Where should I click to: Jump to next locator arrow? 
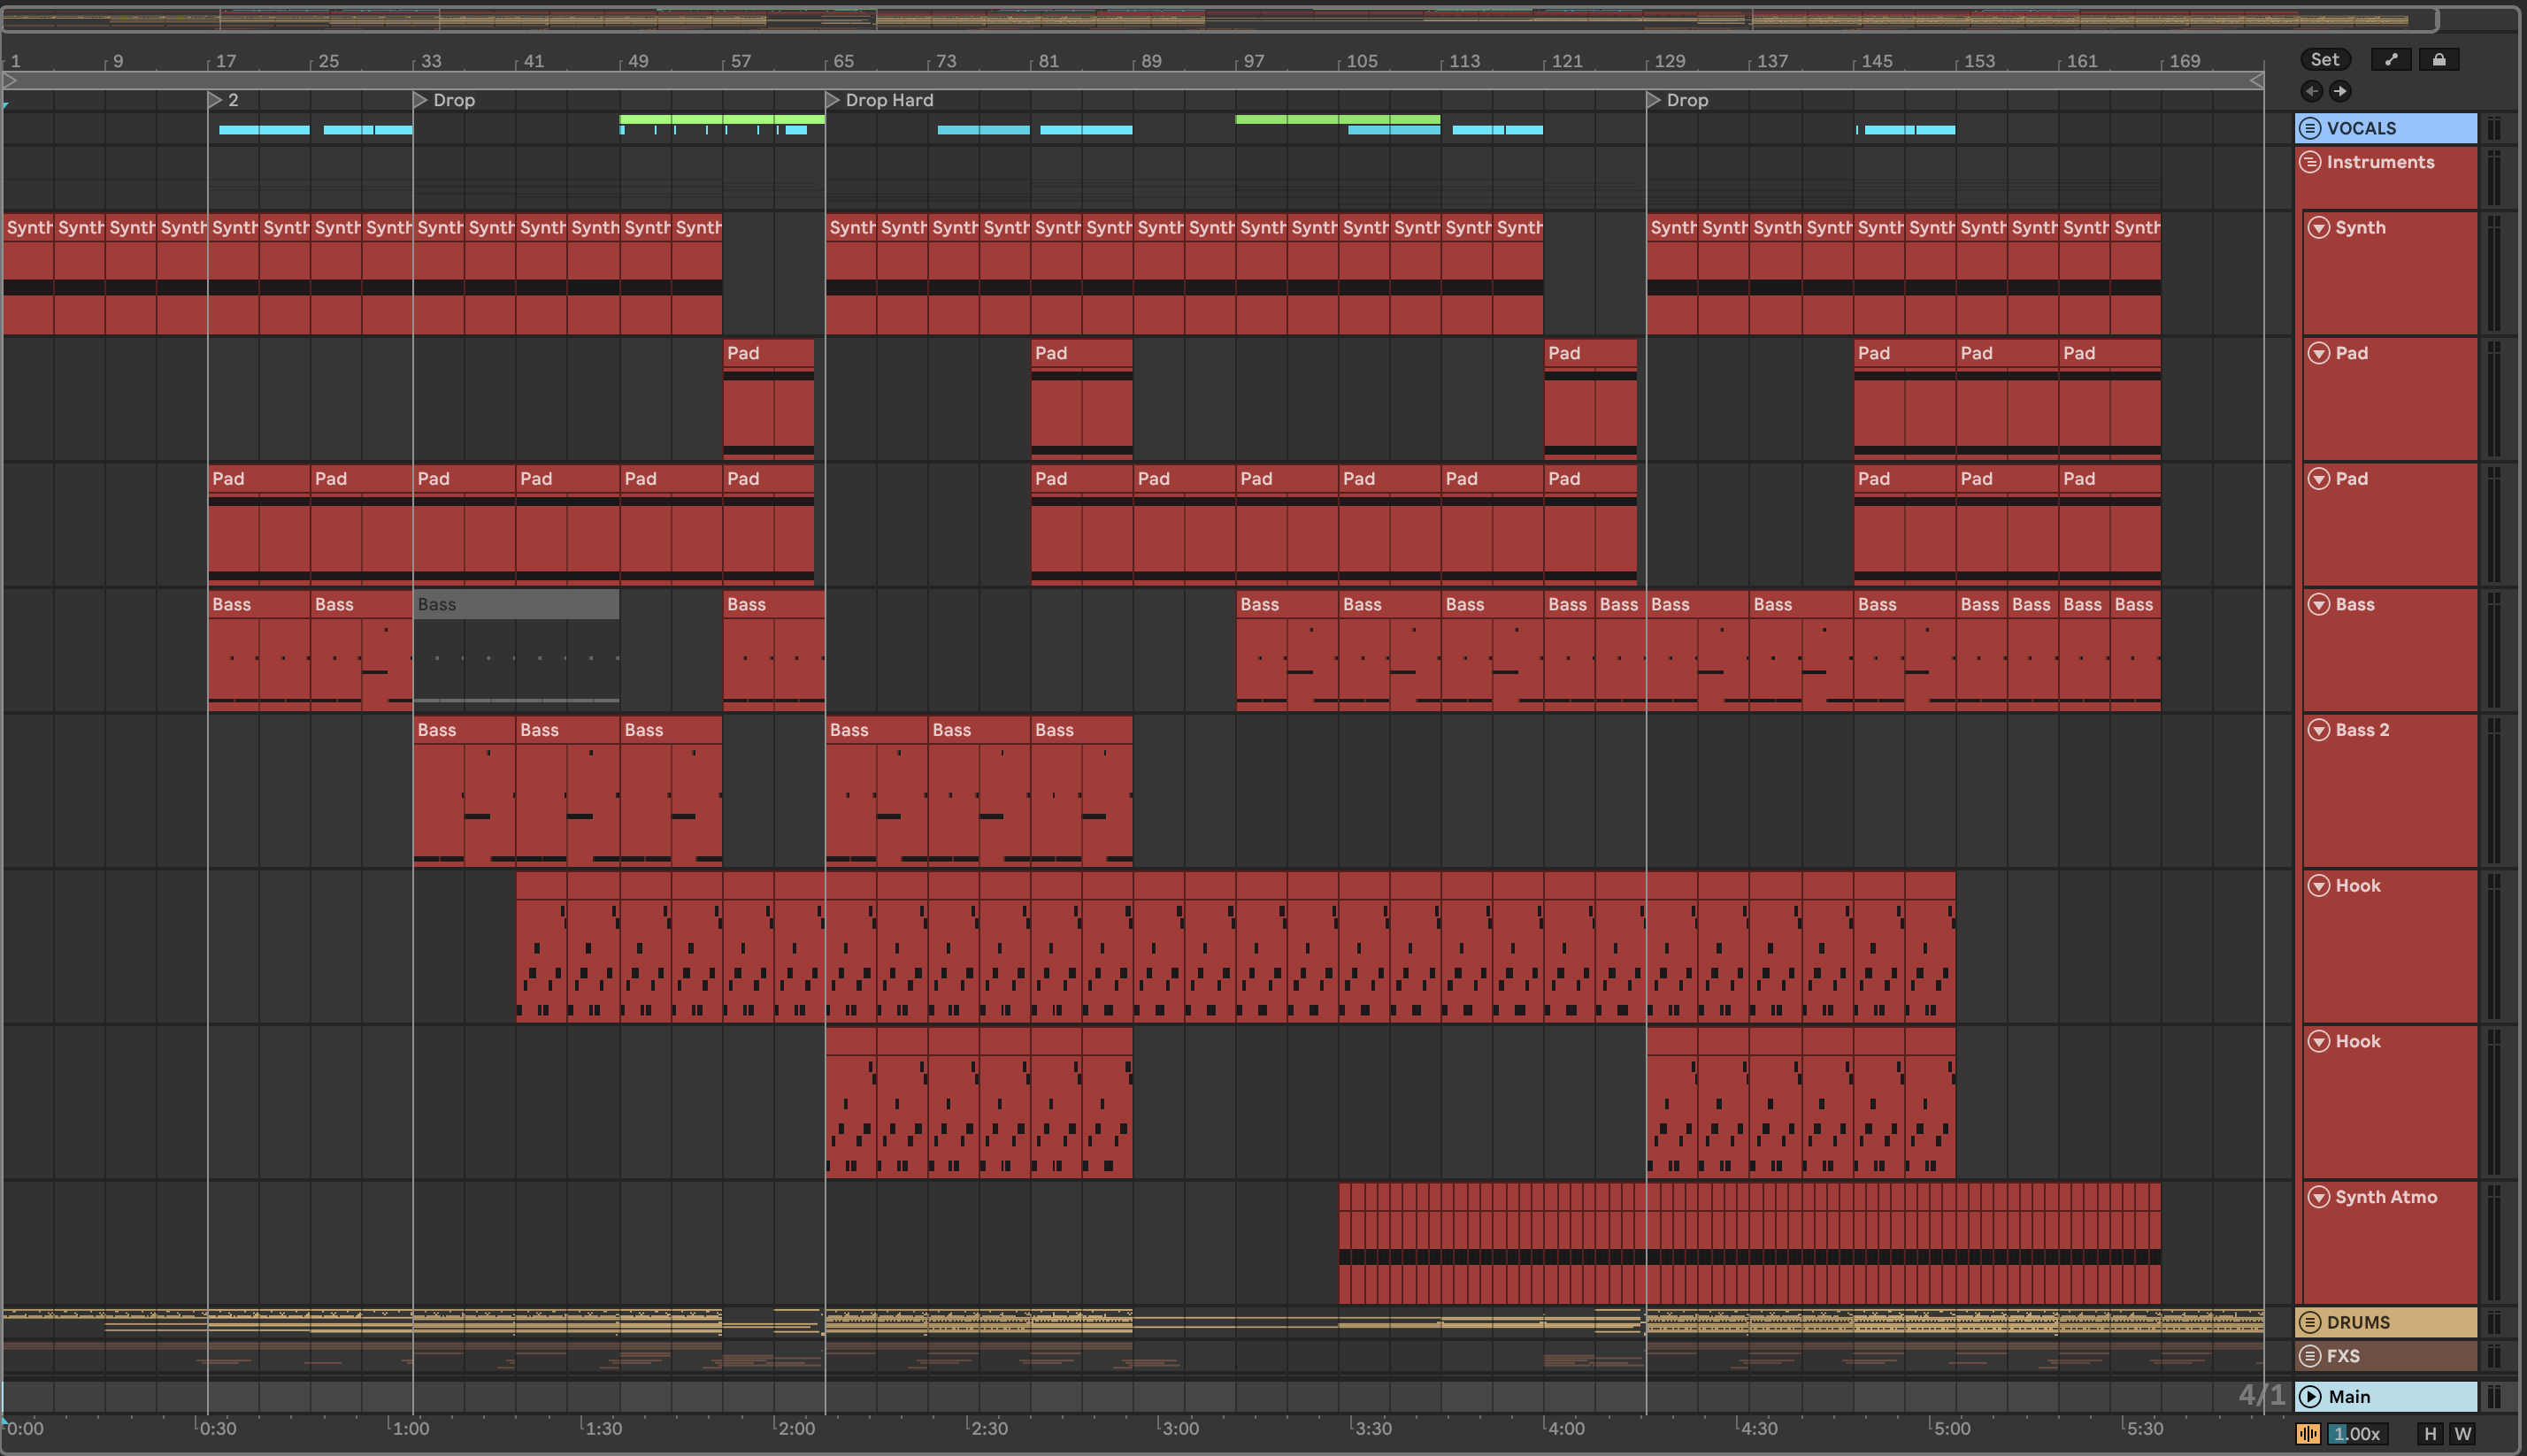tap(2340, 92)
